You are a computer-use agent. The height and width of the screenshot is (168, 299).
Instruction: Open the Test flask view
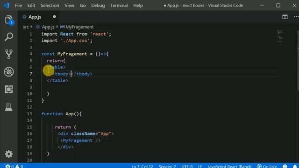click(x=9, y=107)
